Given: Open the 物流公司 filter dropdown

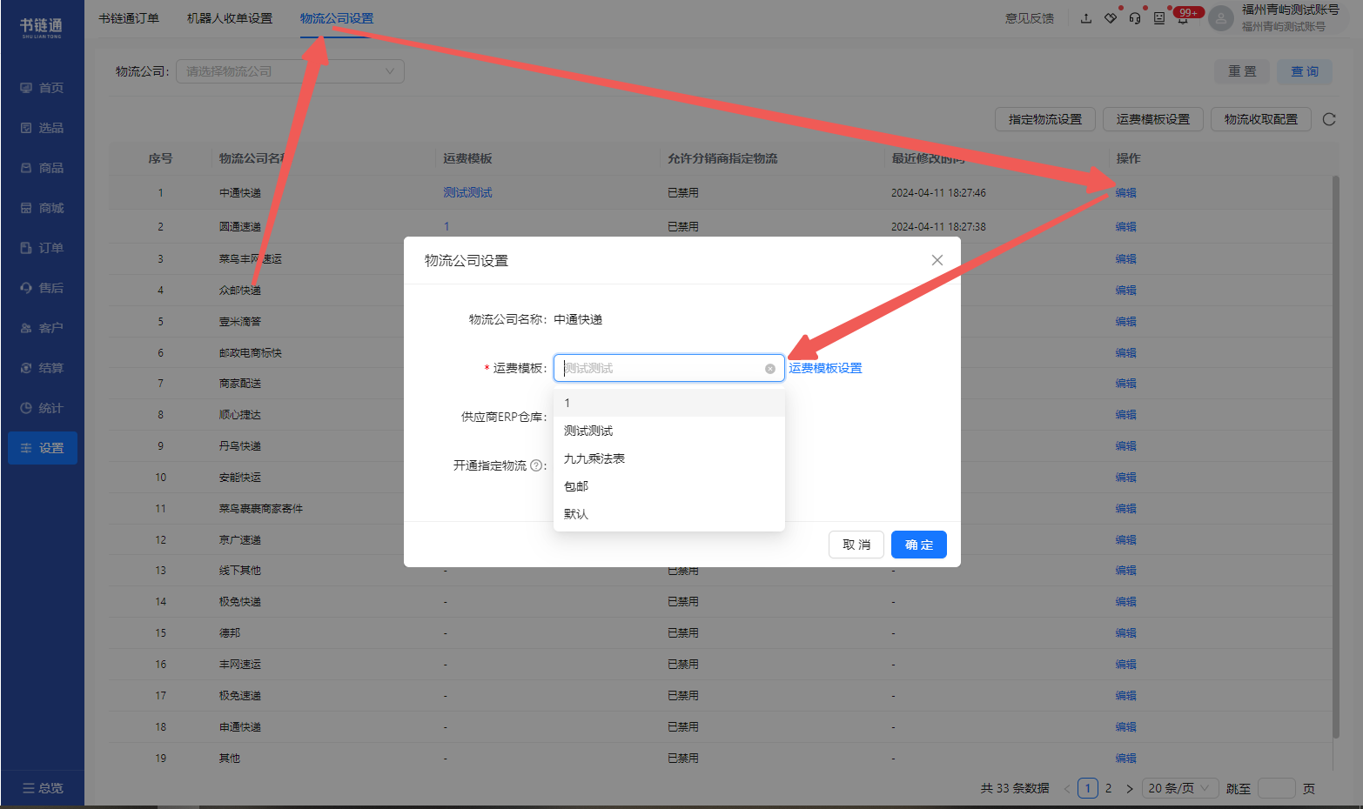Looking at the screenshot, I should pos(290,71).
